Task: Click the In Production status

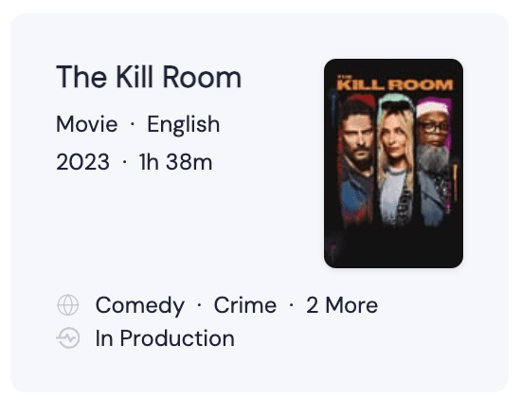Action: [x=165, y=338]
